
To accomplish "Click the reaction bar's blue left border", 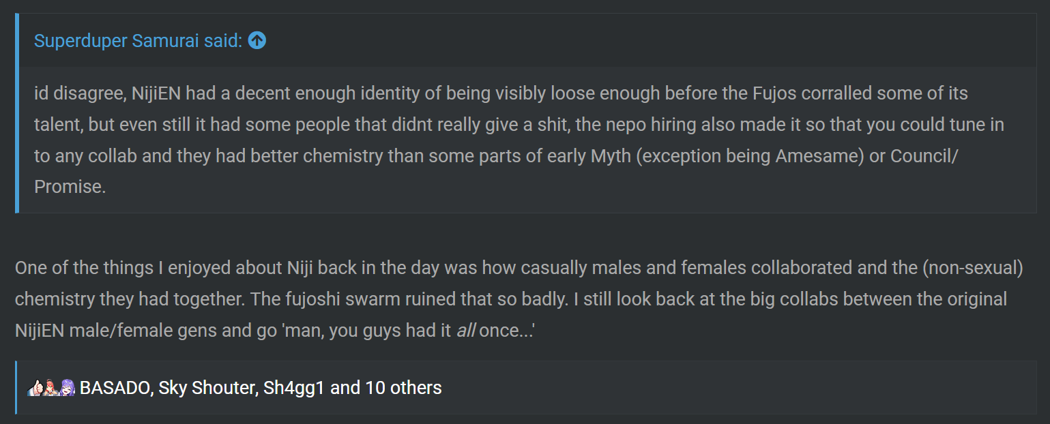I will click(16, 387).
